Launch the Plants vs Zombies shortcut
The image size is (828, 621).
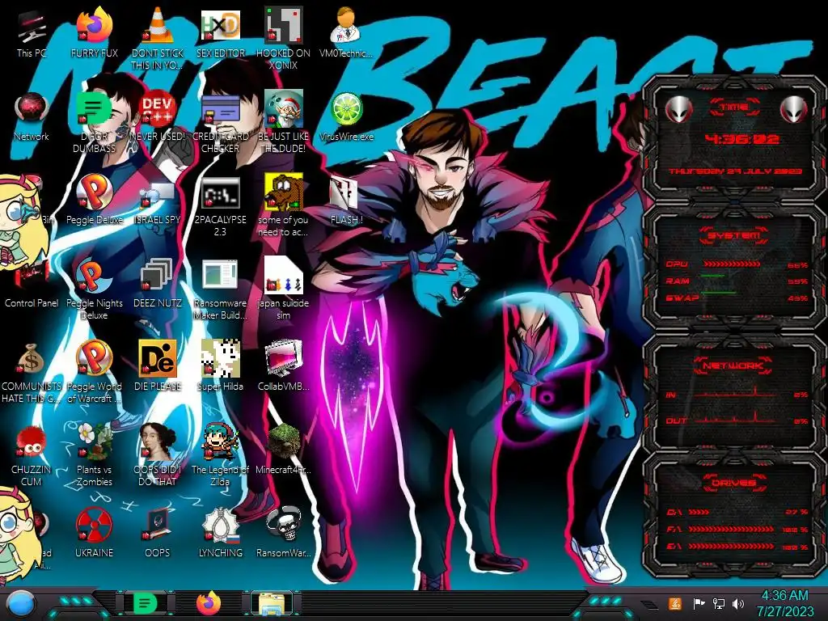95,454
